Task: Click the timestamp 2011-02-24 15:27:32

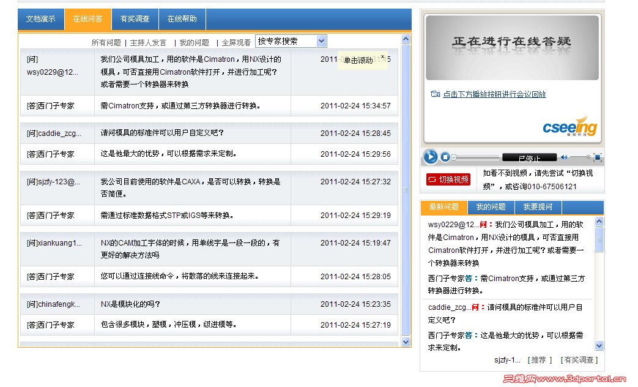Action: pyautogui.click(x=355, y=182)
